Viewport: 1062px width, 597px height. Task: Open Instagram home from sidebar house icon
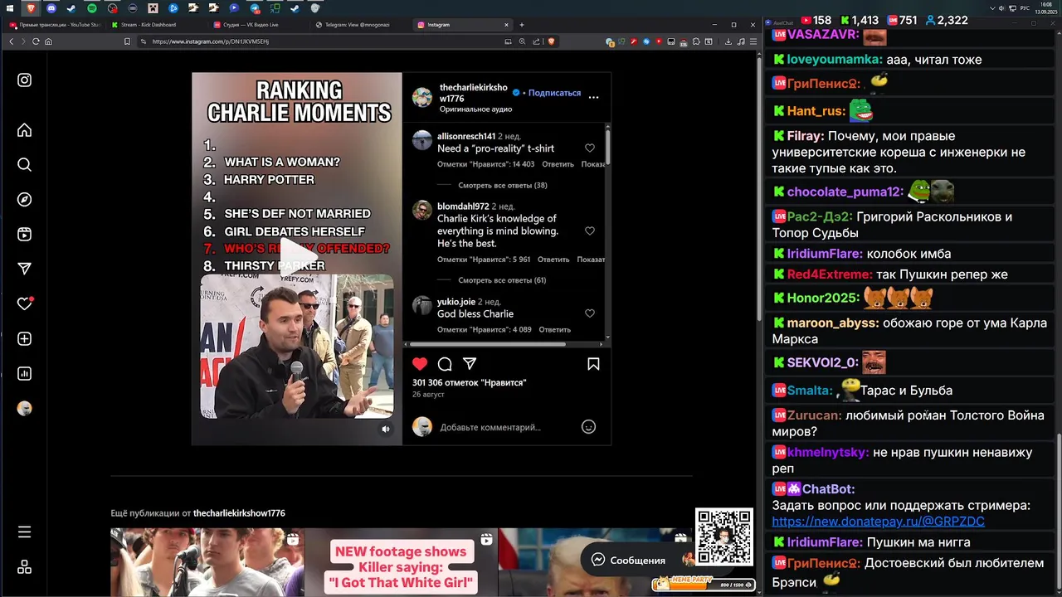coord(24,130)
